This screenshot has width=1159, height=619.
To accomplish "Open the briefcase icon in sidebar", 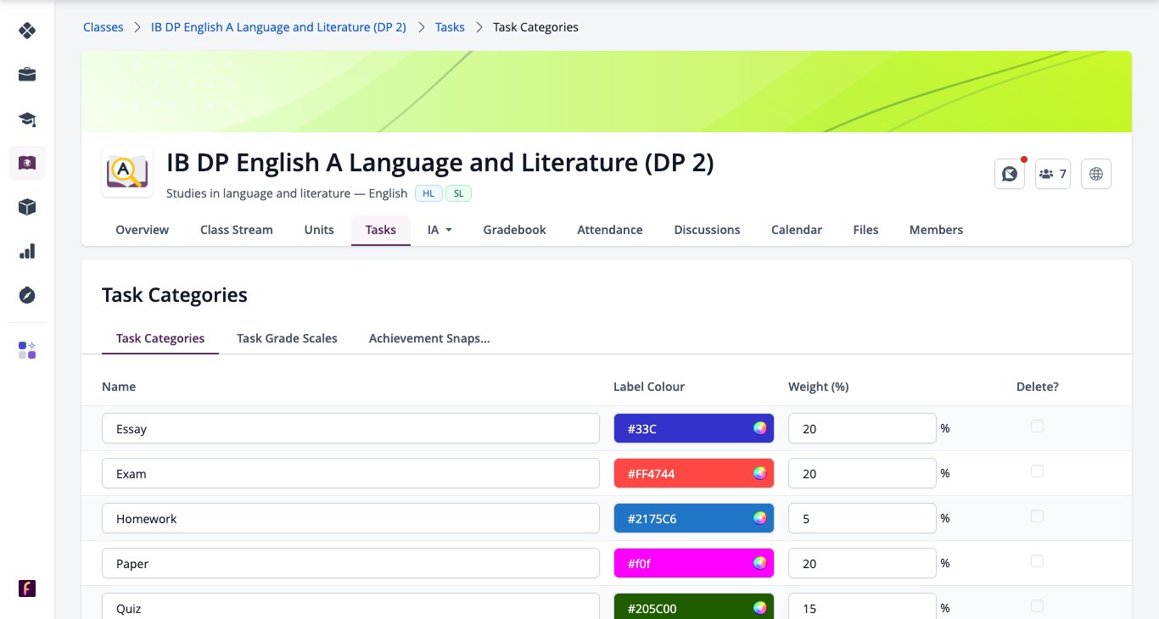I will [27, 75].
